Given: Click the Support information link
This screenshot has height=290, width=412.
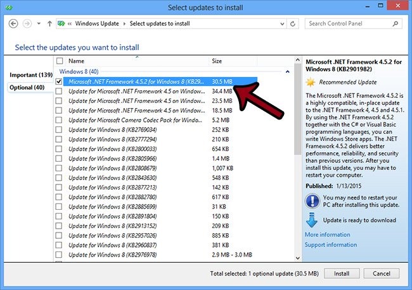Looking at the screenshot, I should 330,245.
